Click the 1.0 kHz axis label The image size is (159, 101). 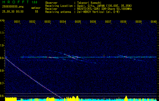[x=2, y=46]
